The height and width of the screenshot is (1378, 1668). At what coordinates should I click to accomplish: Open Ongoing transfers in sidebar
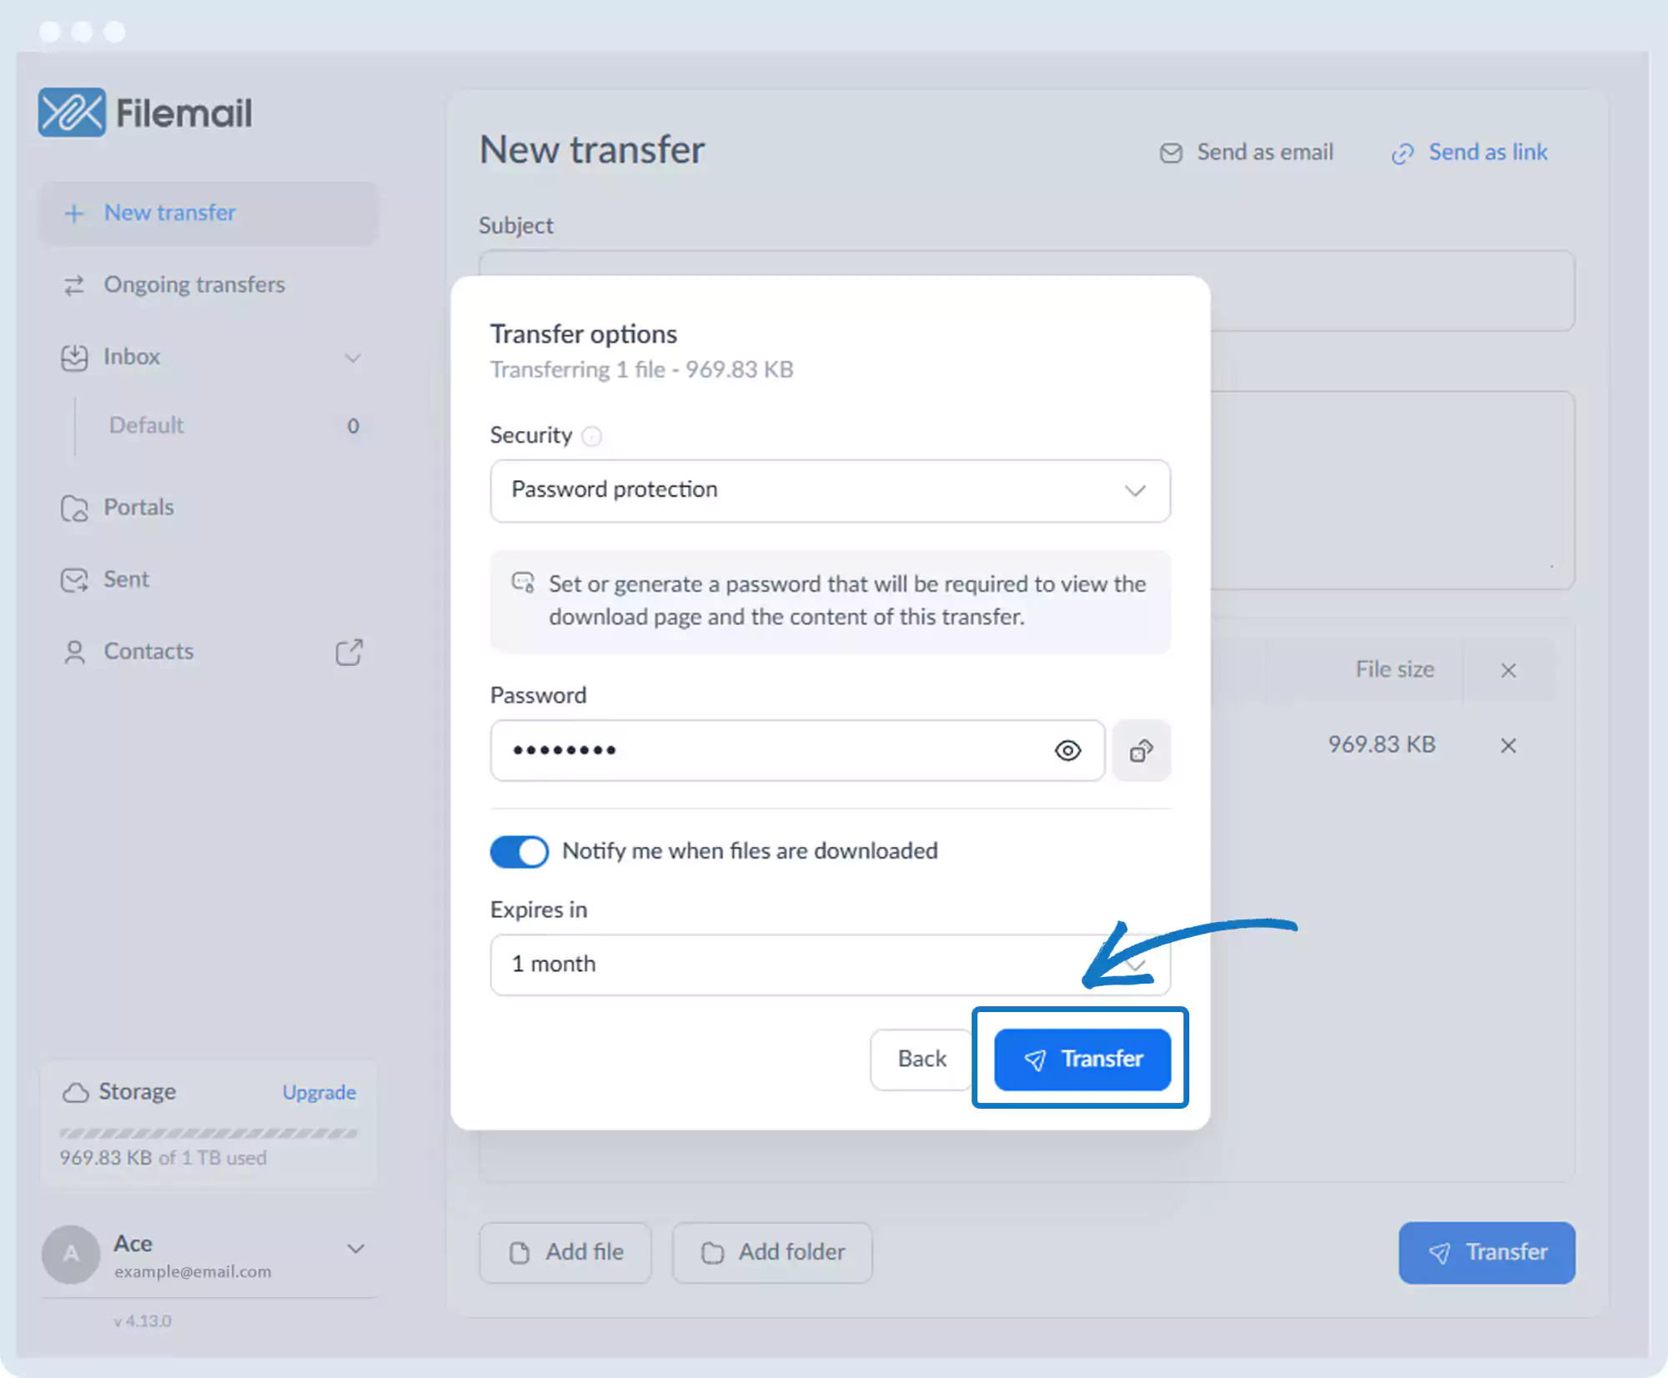[193, 285]
